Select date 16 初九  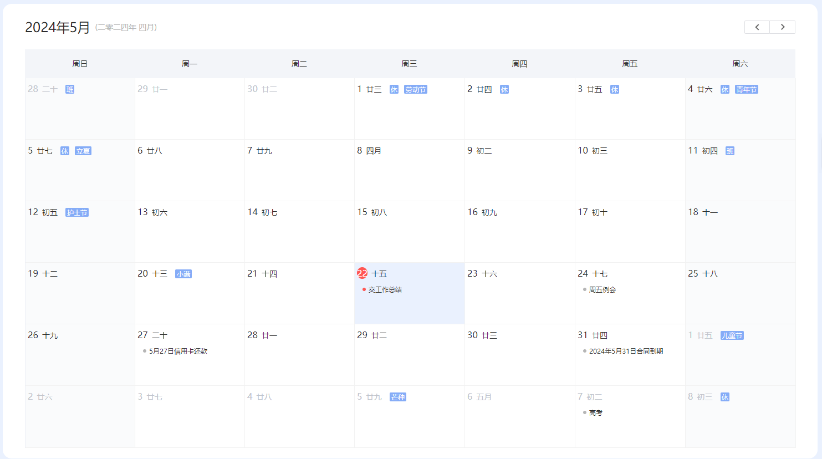pos(520,232)
